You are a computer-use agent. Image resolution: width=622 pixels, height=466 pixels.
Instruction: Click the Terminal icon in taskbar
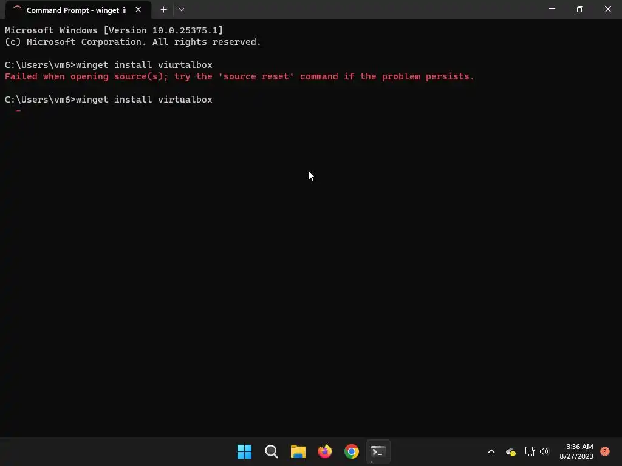[378, 451]
